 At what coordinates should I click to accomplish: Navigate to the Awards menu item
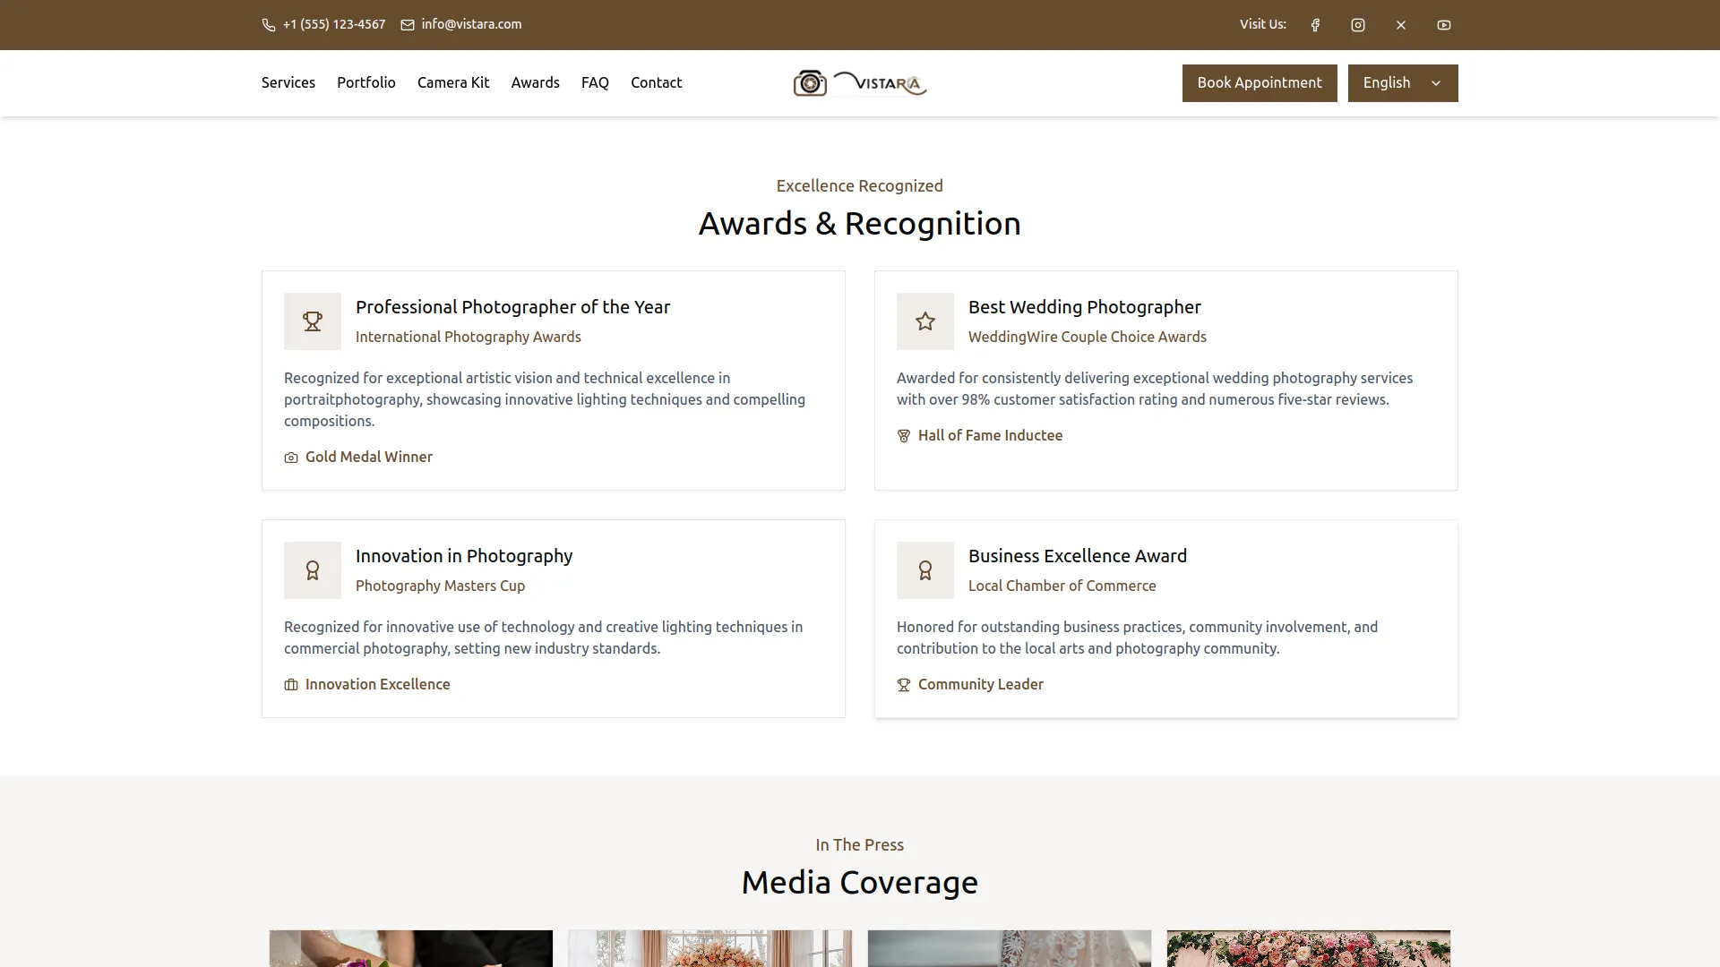[535, 82]
